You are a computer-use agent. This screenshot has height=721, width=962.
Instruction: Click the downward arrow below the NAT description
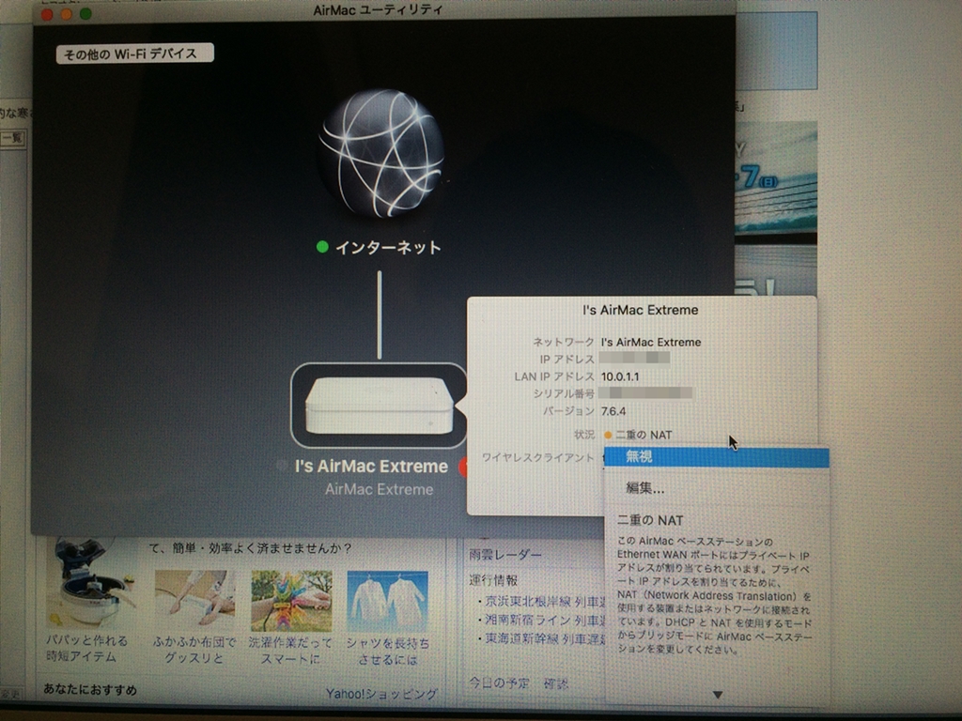tap(717, 695)
